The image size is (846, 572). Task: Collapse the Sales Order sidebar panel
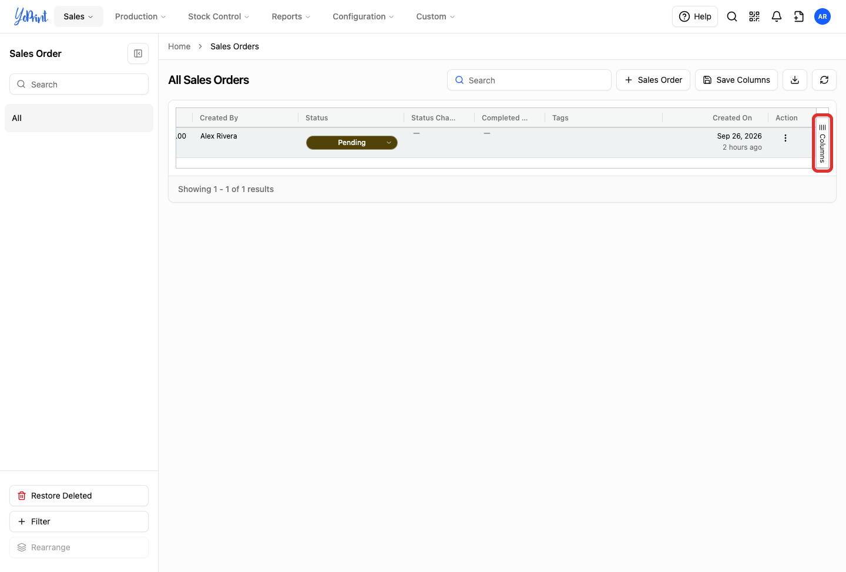pyautogui.click(x=138, y=53)
